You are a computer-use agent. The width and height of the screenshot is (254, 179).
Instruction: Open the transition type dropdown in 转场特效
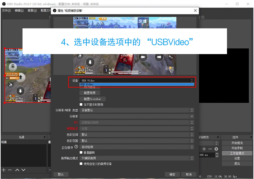(x=209, y=143)
